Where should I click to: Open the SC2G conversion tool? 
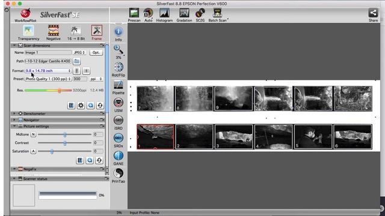click(x=200, y=15)
